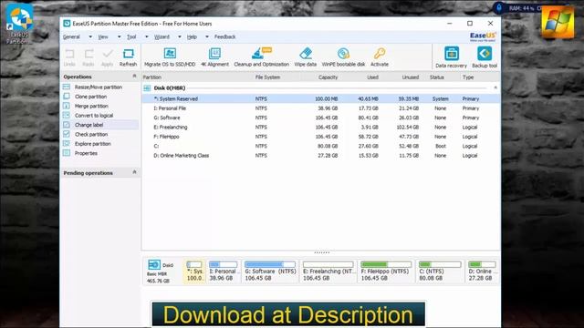This screenshot has width=584, height=328.
Task: Sort by Capacity column header
Action: point(328,77)
